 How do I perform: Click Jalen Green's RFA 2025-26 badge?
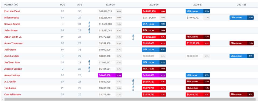[x=154, y=30]
